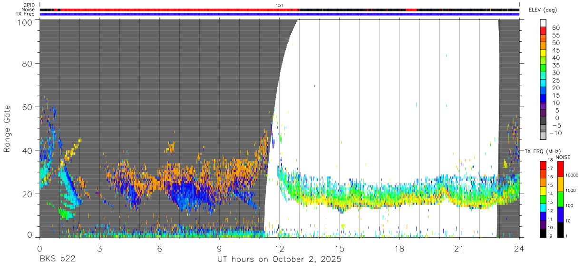Viewport: 584px width, 269px height.
Task: Select the light gray bottom swatch of the ELEV colorbar
Action: [543, 135]
